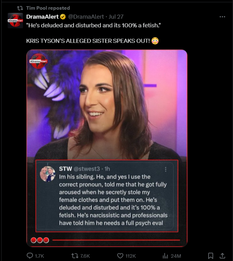
Task: Click the 24M views count
Action: coord(176,256)
